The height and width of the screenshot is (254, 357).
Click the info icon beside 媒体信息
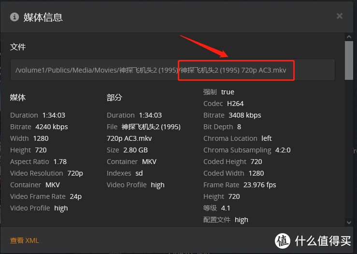click(x=14, y=17)
